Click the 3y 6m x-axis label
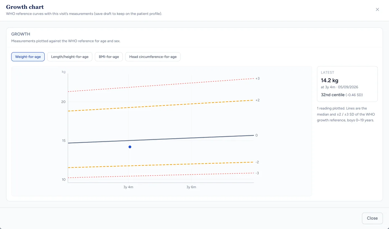The image size is (389, 229). [191, 187]
